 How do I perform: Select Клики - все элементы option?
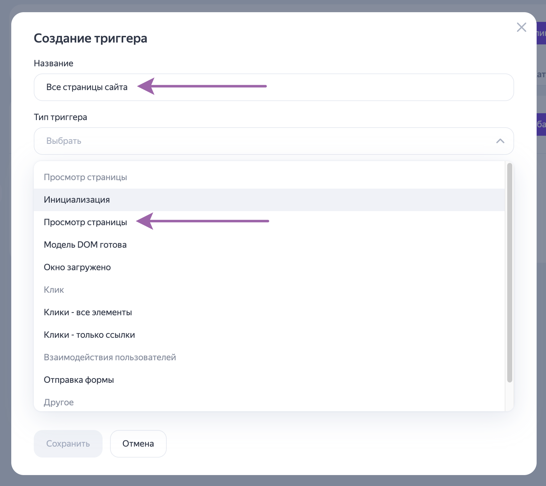pyautogui.click(x=88, y=312)
